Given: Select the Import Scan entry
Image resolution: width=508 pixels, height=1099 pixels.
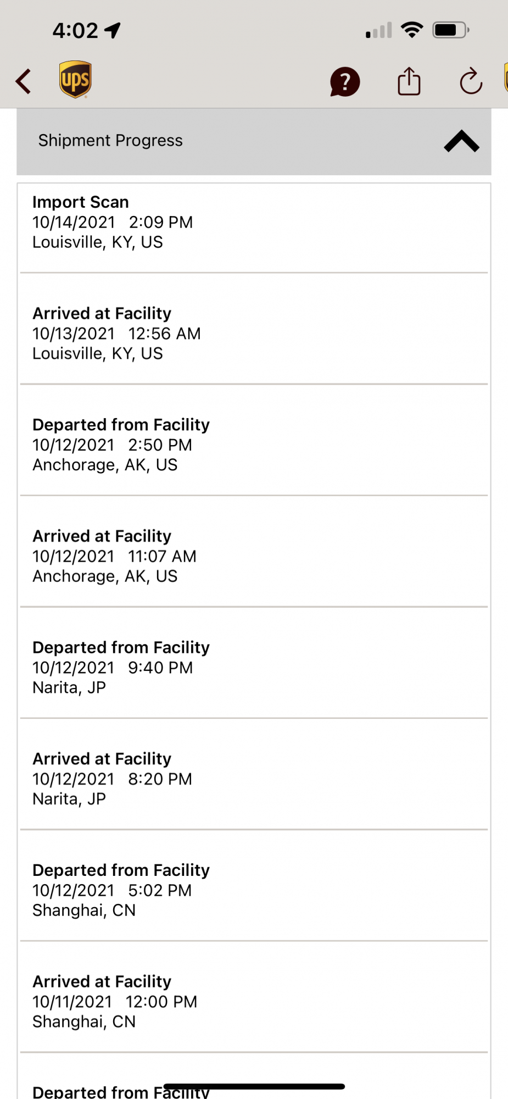Looking at the screenshot, I should [253, 223].
